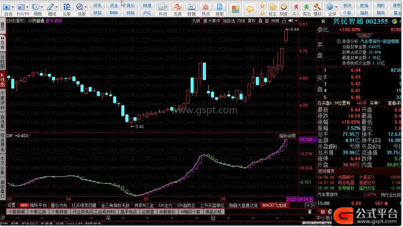Toggle 复权 price adjustment
The image size is (403, 227).
[251, 21]
